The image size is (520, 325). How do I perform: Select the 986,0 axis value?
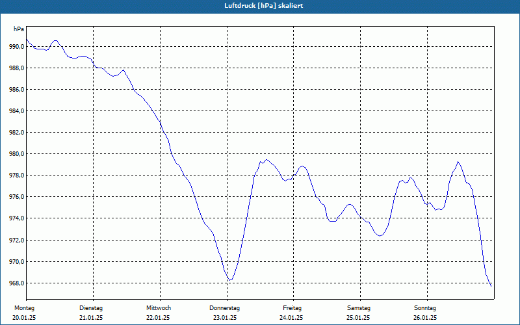click(17, 90)
